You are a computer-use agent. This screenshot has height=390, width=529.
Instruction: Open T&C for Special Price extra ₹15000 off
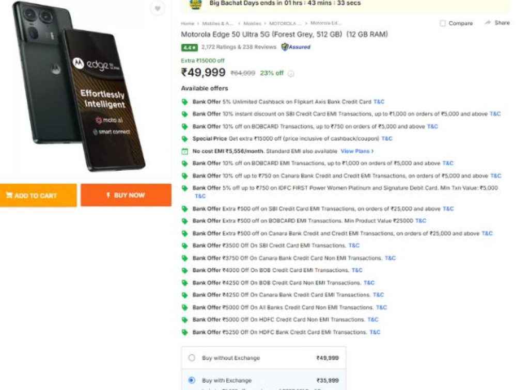tap(387, 138)
